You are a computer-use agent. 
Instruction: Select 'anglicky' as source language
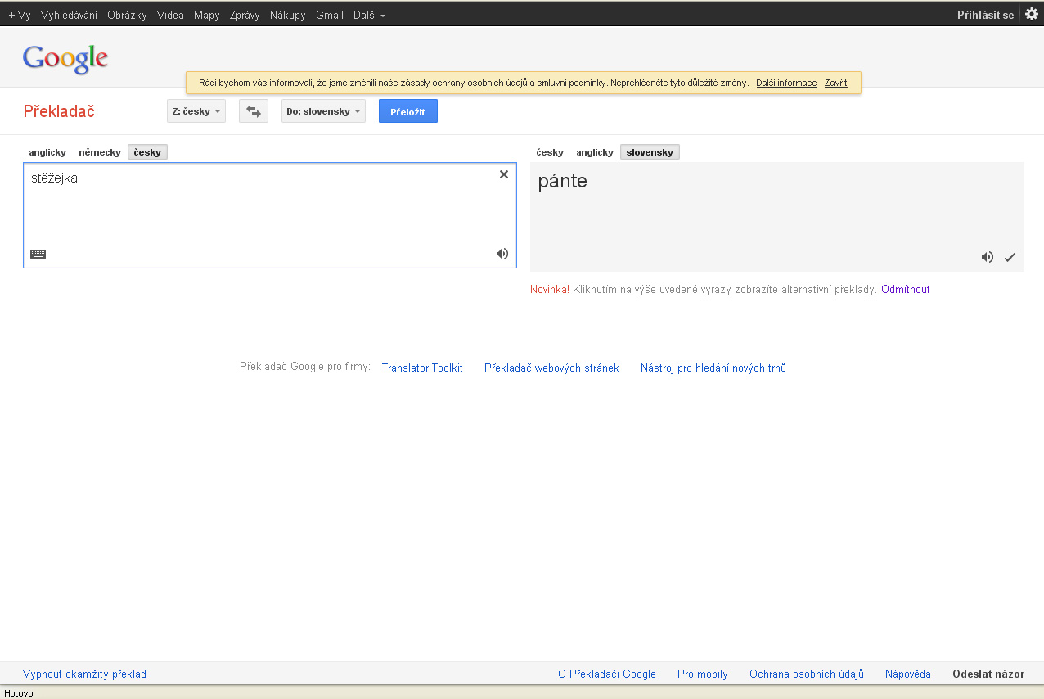pyautogui.click(x=47, y=152)
